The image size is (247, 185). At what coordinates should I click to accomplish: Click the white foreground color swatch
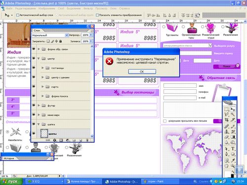(228, 174)
